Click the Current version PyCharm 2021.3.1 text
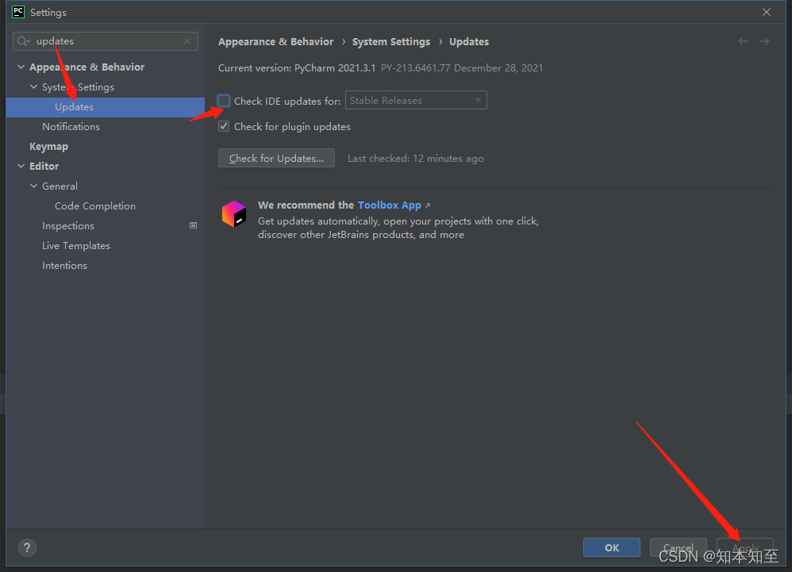Image resolution: width=792 pixels, height=572 pixels. pos(297,68)
